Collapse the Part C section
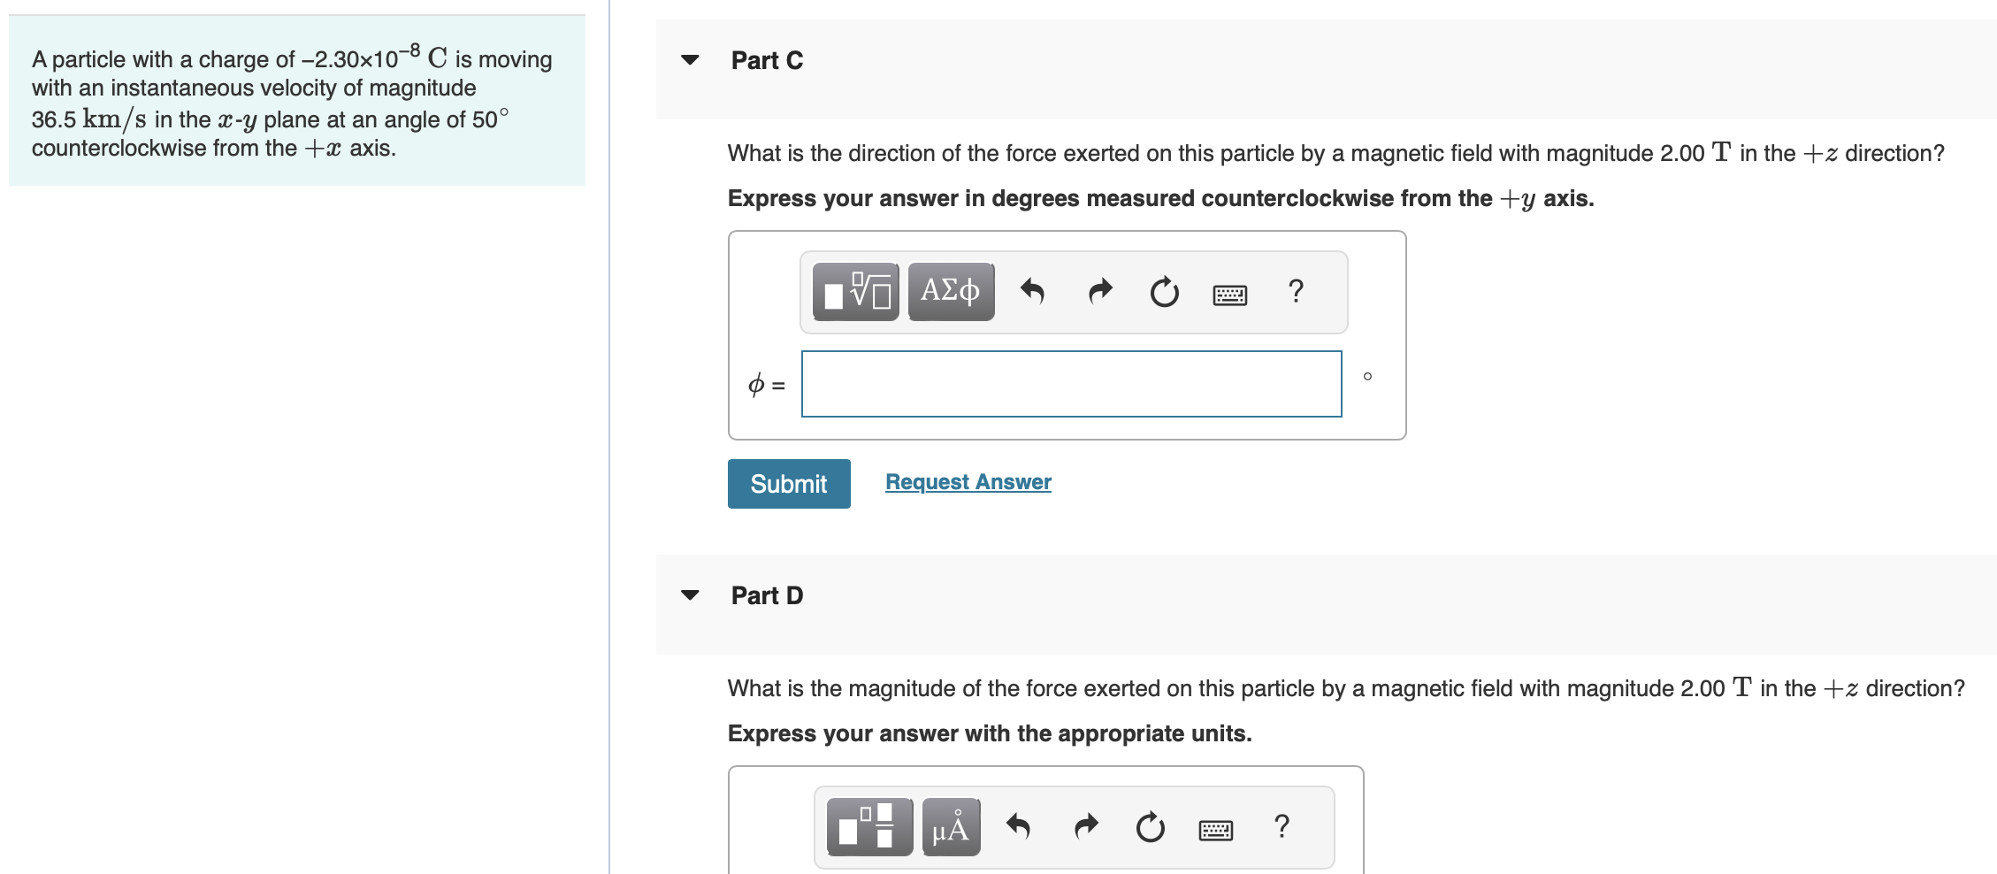The image size is (1997, 874). click(691, 59)
